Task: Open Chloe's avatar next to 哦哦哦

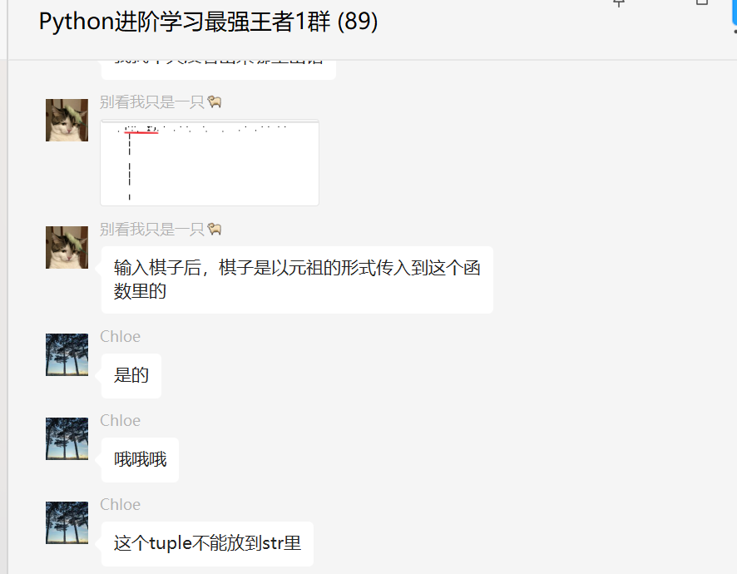Action: pyautogui.click(x=67, y=438)
